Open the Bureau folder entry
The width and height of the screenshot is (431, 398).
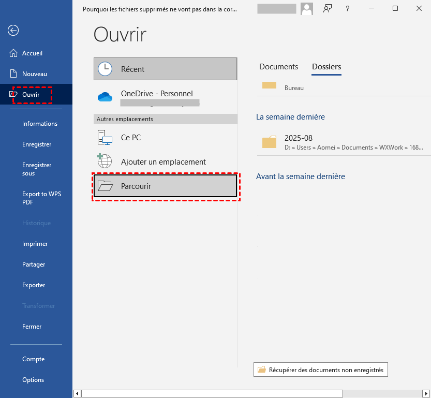(x=344, y=87)
